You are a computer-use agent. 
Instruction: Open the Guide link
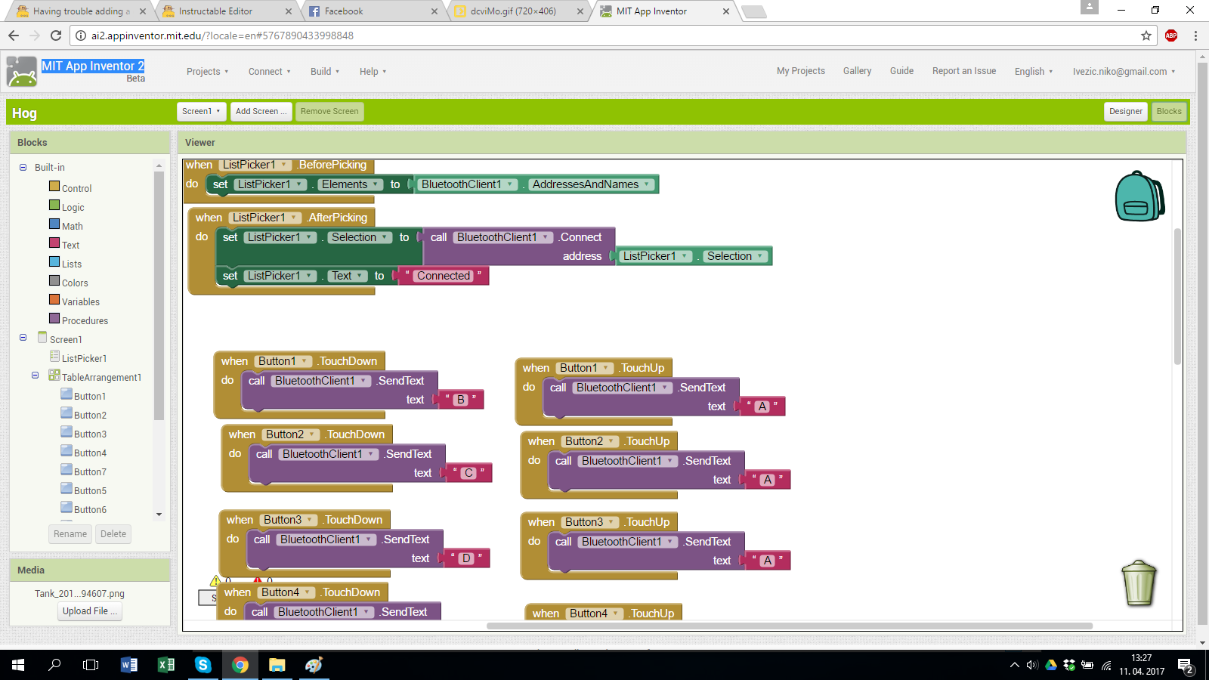coord(901,71)
